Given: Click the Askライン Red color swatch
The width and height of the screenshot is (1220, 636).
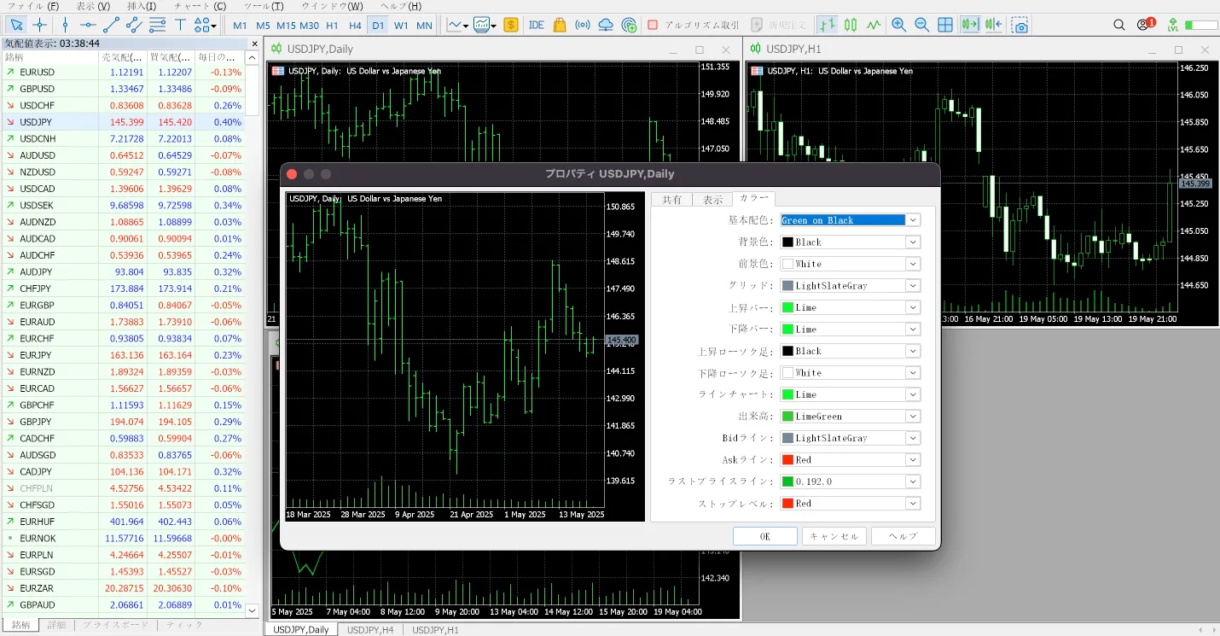Looking at the screenshot, I should pyautogui.click(x=787, y=460).
